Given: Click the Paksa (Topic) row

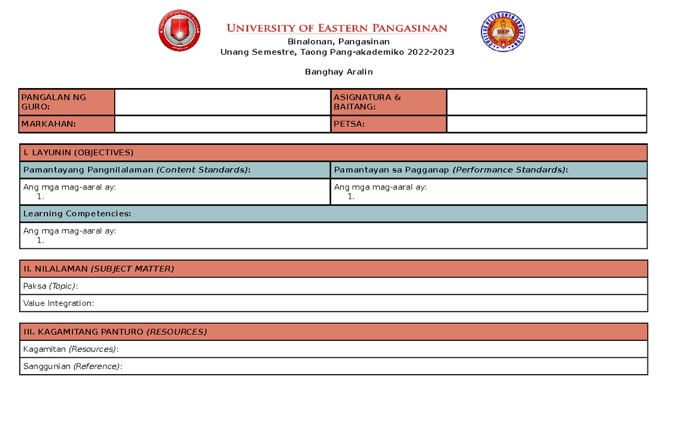Looking at the screenshot, I should pos(333,286).
